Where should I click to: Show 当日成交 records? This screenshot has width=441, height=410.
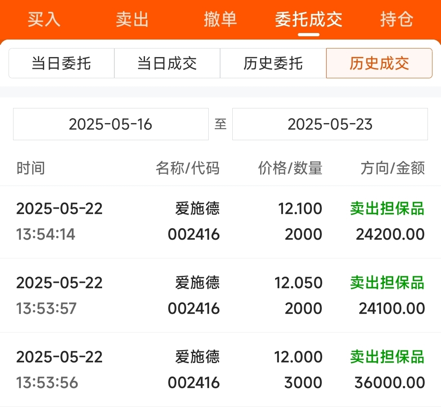pos(167,63)
